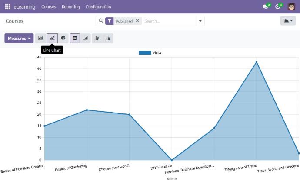Click the Name axis label
Image resolution: width=300 pixels, height=181 pixels.
[x=172, y=179]
